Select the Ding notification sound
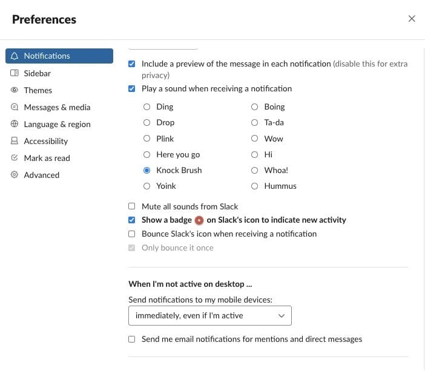Image resolution: width=425 pixels, height=377 pixels. 147,107
